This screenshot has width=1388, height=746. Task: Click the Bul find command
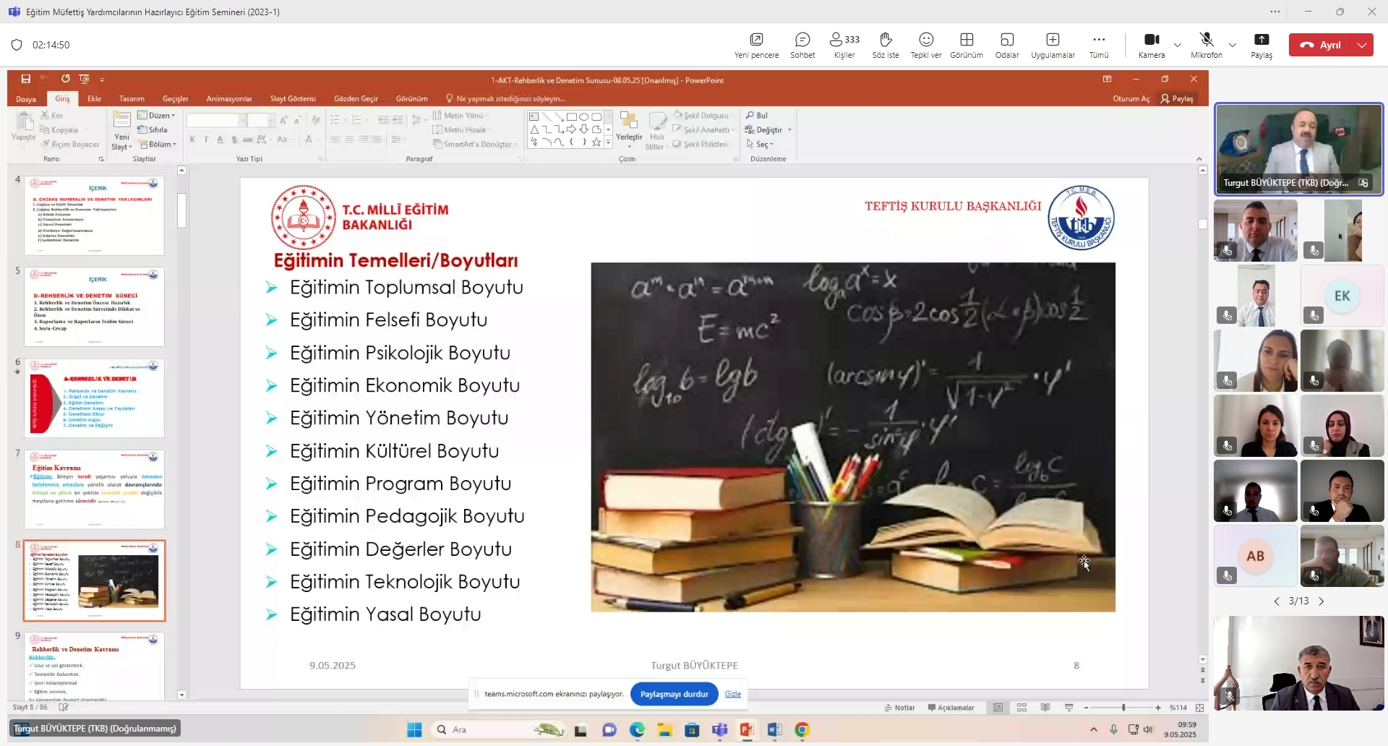pyautogui.click(x=757, y=116)
